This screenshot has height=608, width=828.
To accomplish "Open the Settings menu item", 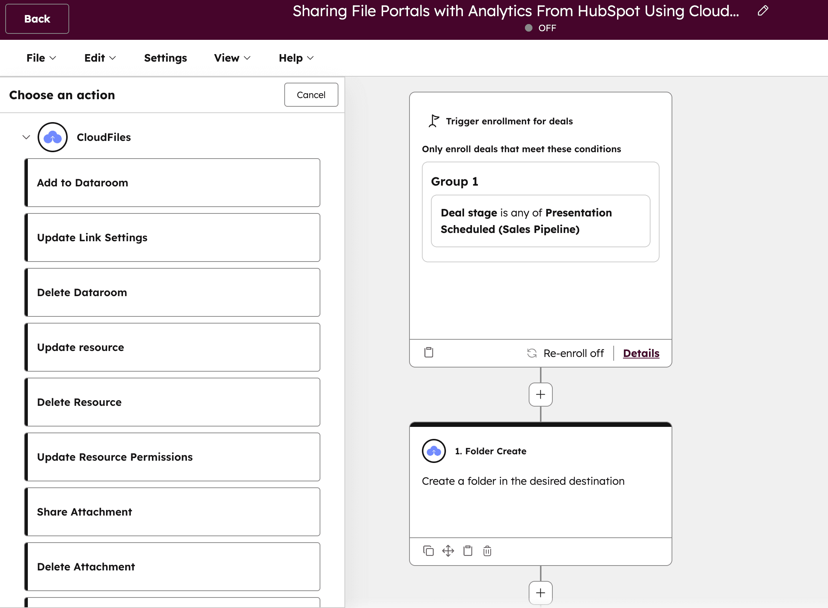I will tap(165, 58).
